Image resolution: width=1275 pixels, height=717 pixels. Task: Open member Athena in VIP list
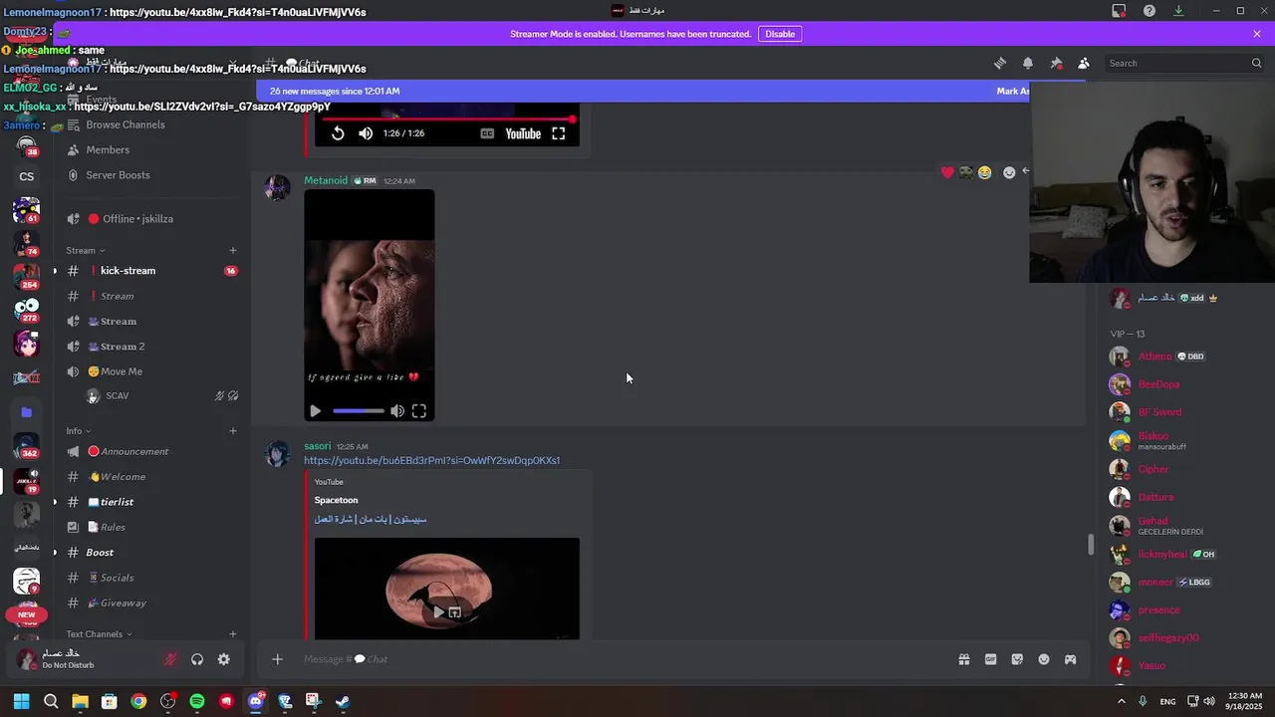1155,357
